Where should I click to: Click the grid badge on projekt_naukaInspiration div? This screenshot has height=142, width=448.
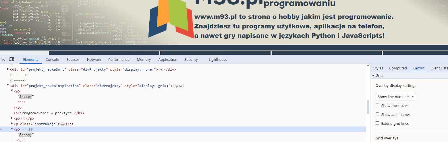tap(179, 86)
